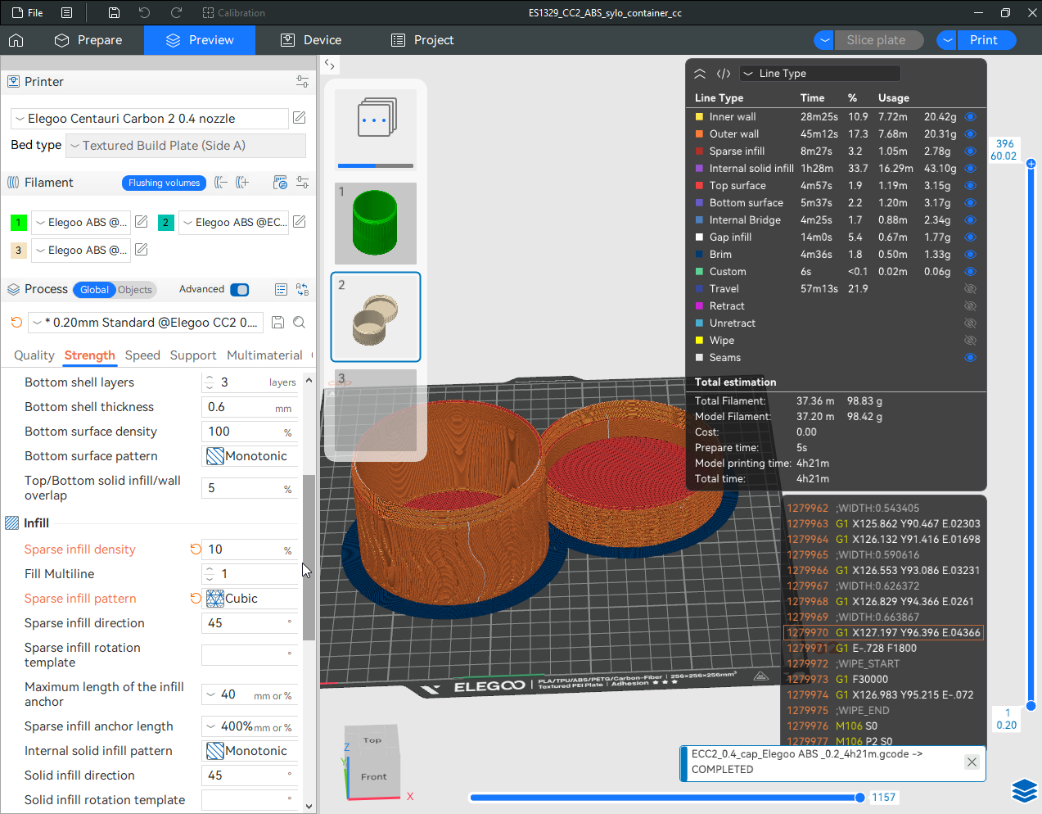Show Travel moves in preview
Image resolution: width=1042 pixels, height=814 pixels.
pos(970,289)
